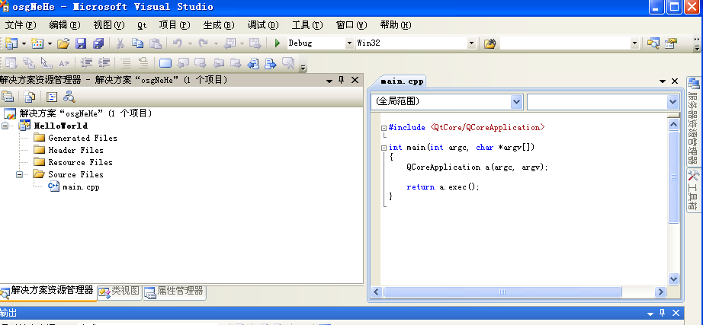Open the 视图(V) menu
The width and height of the screenshot is (703, 325).
coord(109,25)
